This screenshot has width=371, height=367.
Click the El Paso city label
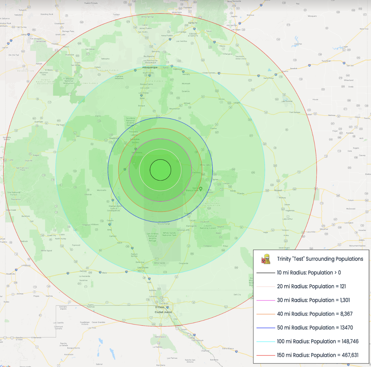point(160,307)
